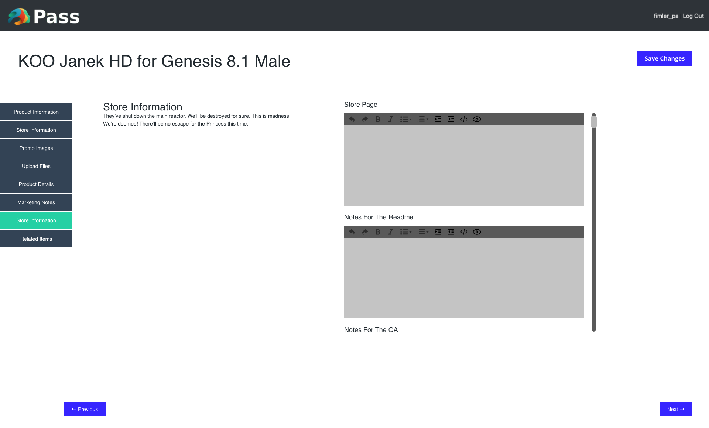Click the vertical scrollbar thumb
The width and height of the screenshot is (709, 428).
594,121
